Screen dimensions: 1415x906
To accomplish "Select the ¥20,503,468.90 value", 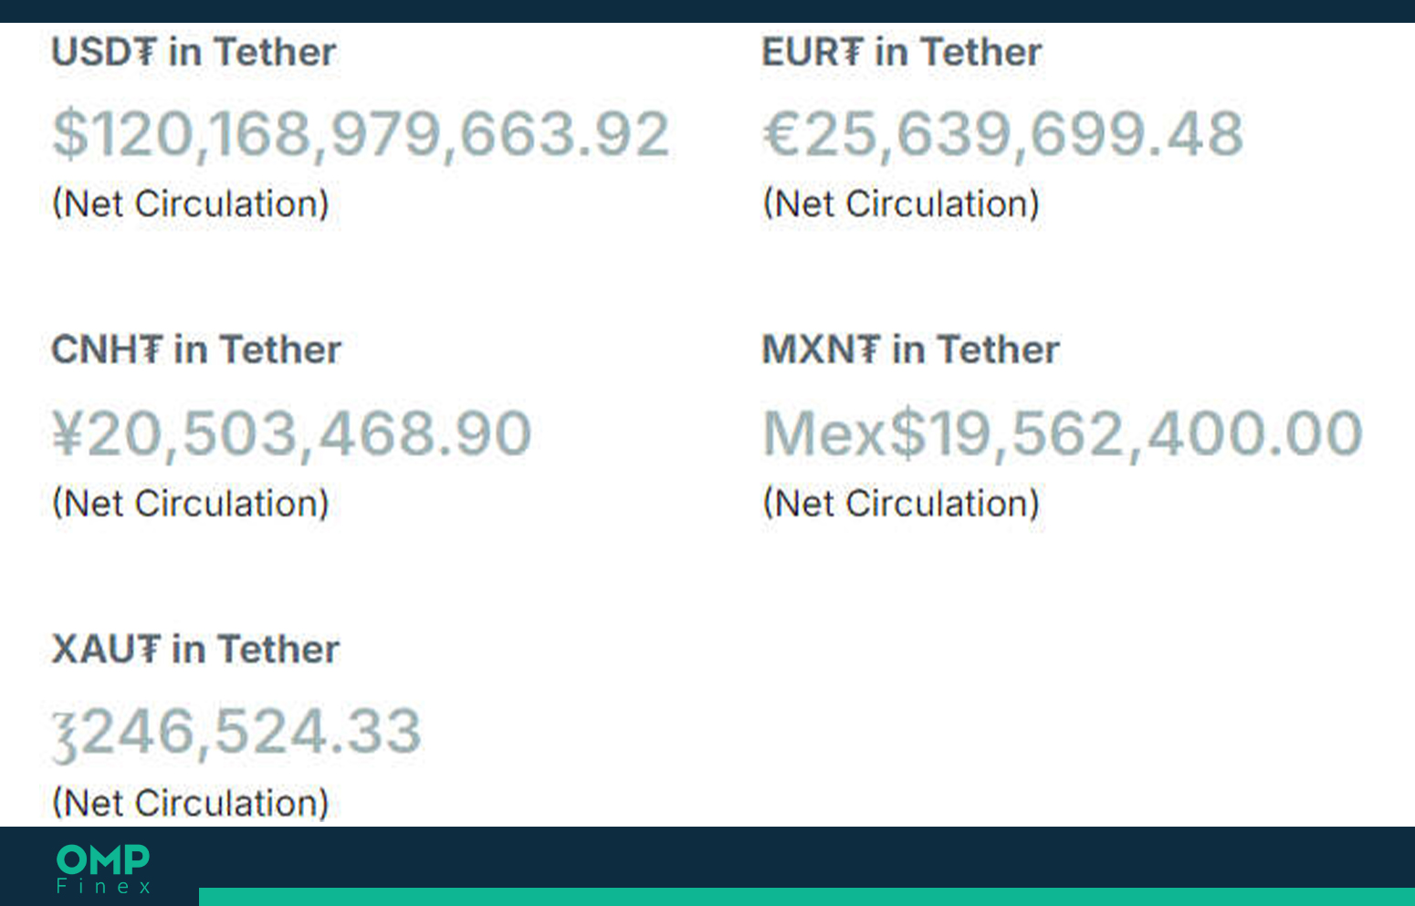I will [292, 433].
